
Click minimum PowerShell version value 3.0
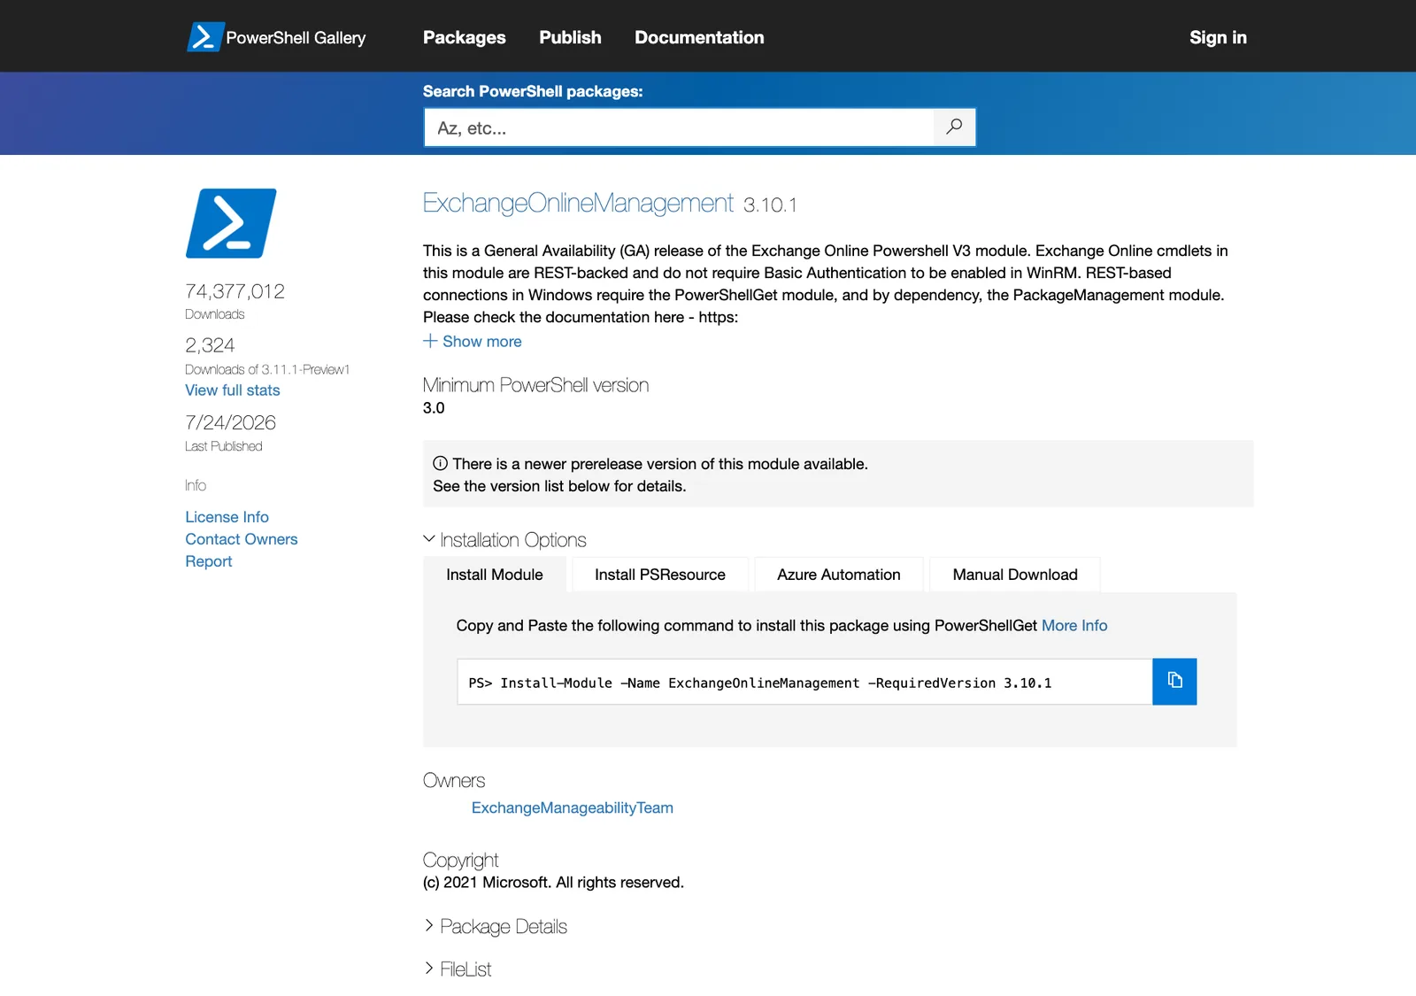point(434,407)
